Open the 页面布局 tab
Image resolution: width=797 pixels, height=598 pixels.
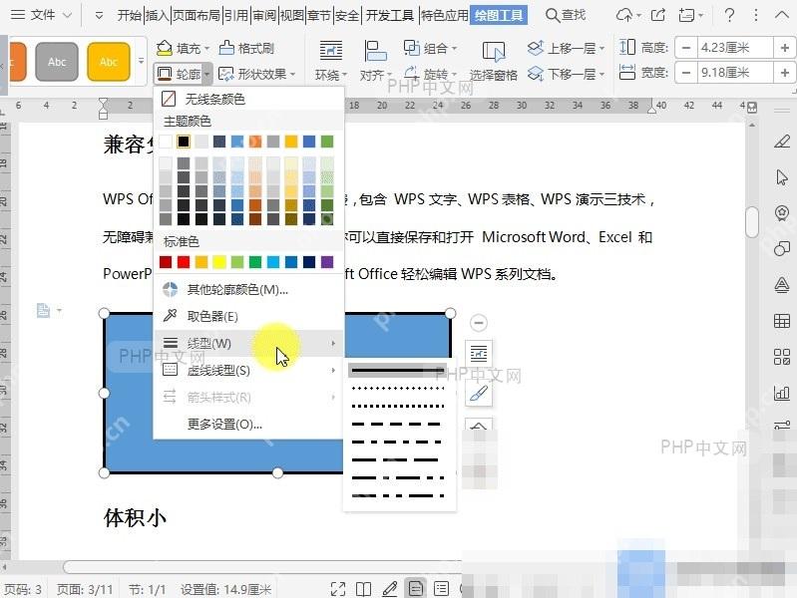(x=197, y=15)
